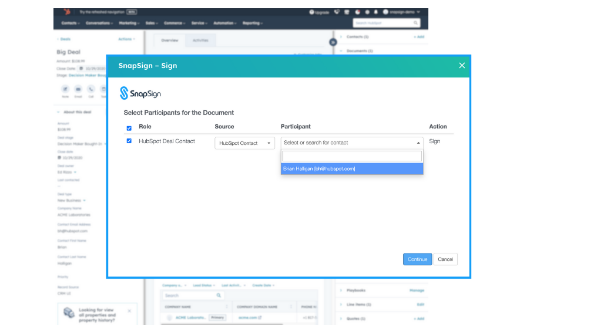Collapse the right sidebar with arrow button

point(333,42)
